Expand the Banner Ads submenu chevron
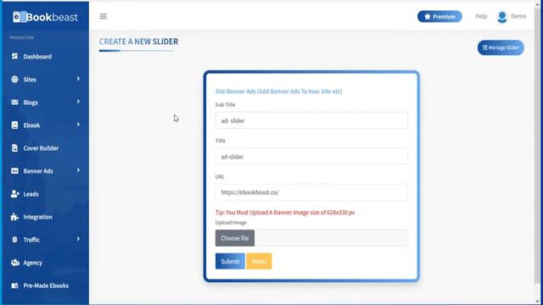543x305 pixels. pyautogui.click(x=78, y=170)
